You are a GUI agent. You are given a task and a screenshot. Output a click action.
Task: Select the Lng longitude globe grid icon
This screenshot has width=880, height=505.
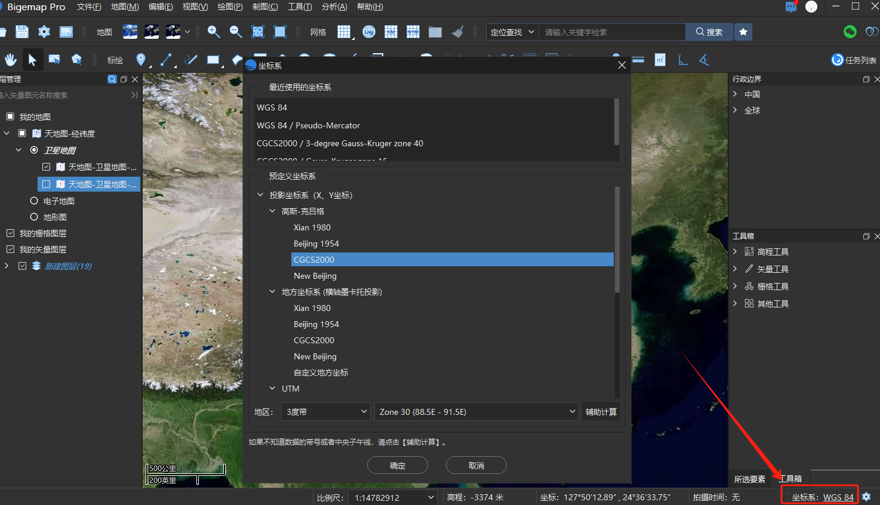pyautogui.click(x=369, y=32)
